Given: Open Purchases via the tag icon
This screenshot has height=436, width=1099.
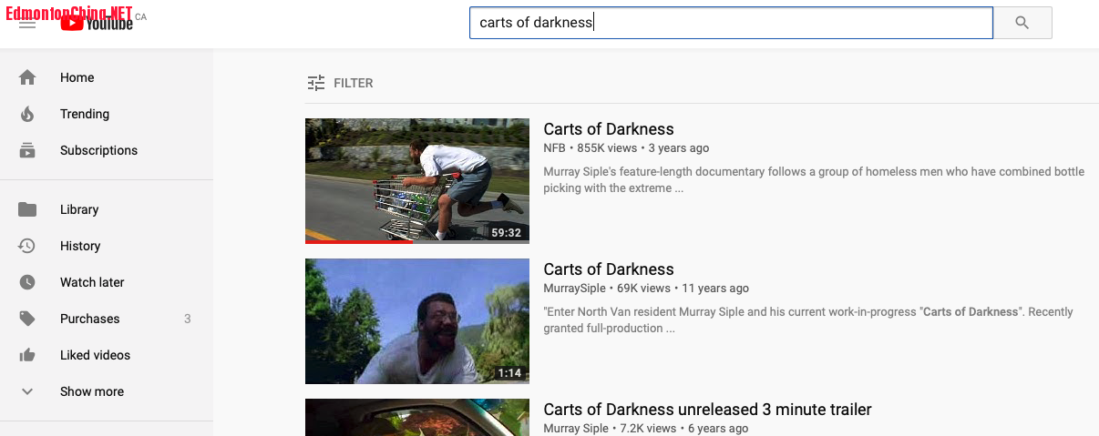Looking at the screenshot, I should (27, 319).
